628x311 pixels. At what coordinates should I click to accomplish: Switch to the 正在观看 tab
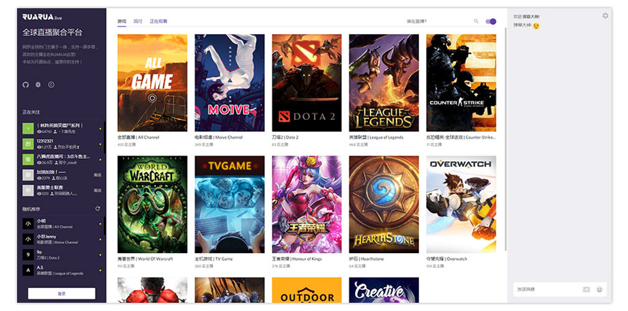[158, 21]
